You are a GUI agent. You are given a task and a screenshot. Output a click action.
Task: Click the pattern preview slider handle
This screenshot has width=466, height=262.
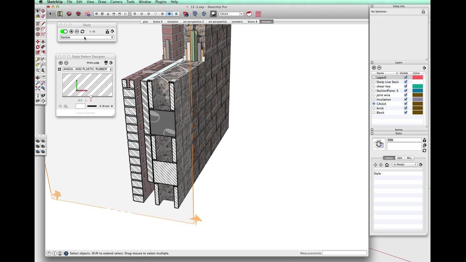[91, 97]
